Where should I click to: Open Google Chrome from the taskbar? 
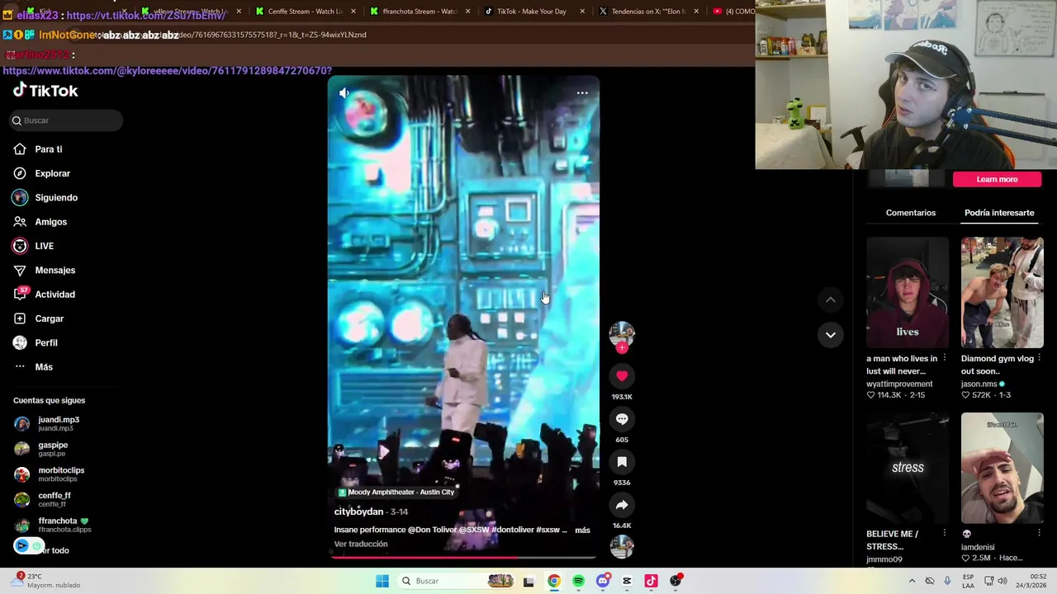tap(553, 581)
